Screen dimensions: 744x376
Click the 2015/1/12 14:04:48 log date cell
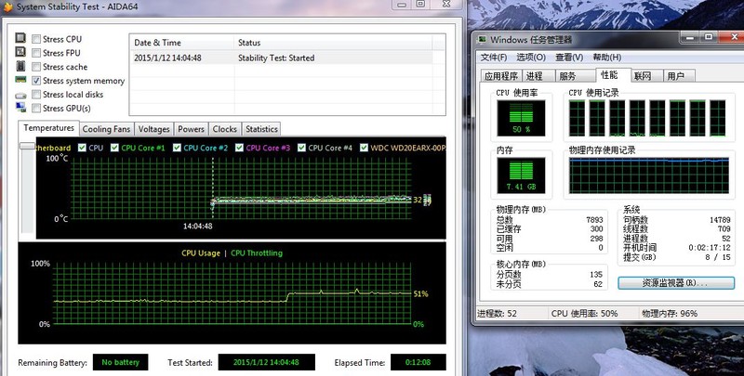(167, 58)
